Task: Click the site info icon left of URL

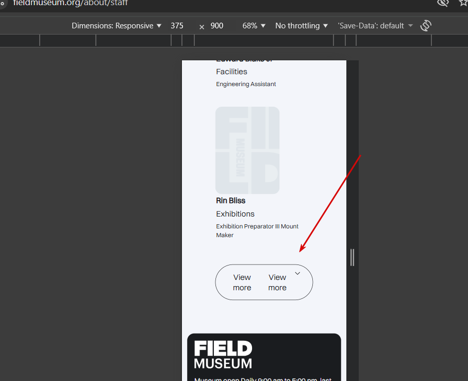Action: click(3, 3)
